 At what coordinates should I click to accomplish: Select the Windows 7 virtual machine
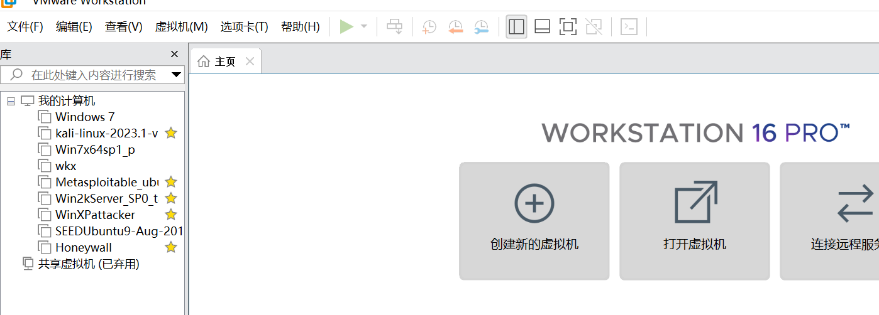(85, 117)
